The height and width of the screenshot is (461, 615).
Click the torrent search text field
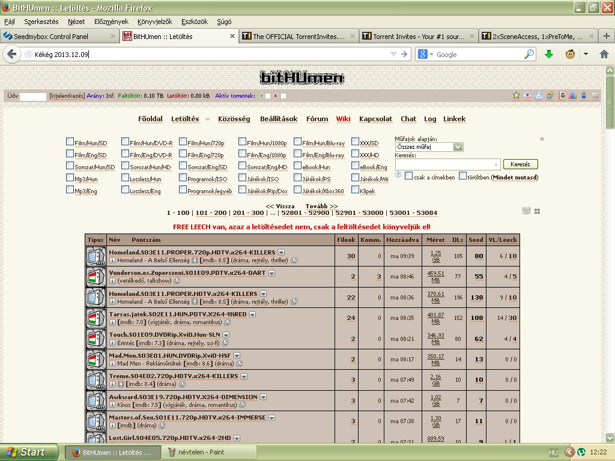click(x=447, y=164)
